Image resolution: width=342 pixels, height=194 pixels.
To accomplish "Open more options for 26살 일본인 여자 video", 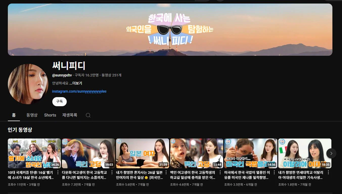I will pyautogui.click(x=166, y=173).
